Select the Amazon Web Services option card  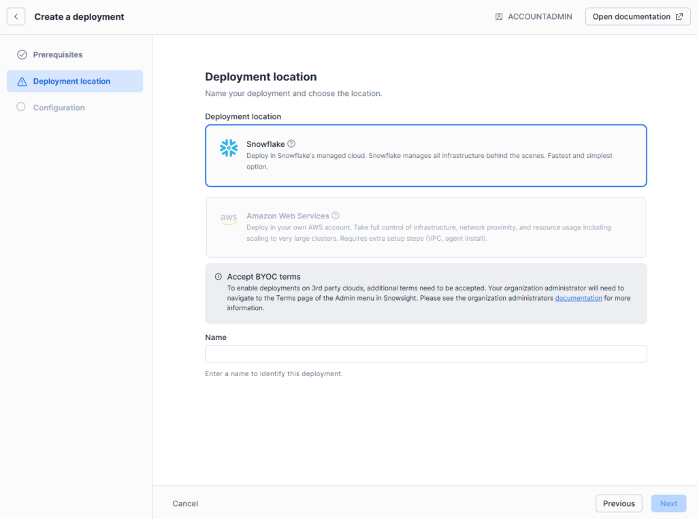tap(425, 227)
